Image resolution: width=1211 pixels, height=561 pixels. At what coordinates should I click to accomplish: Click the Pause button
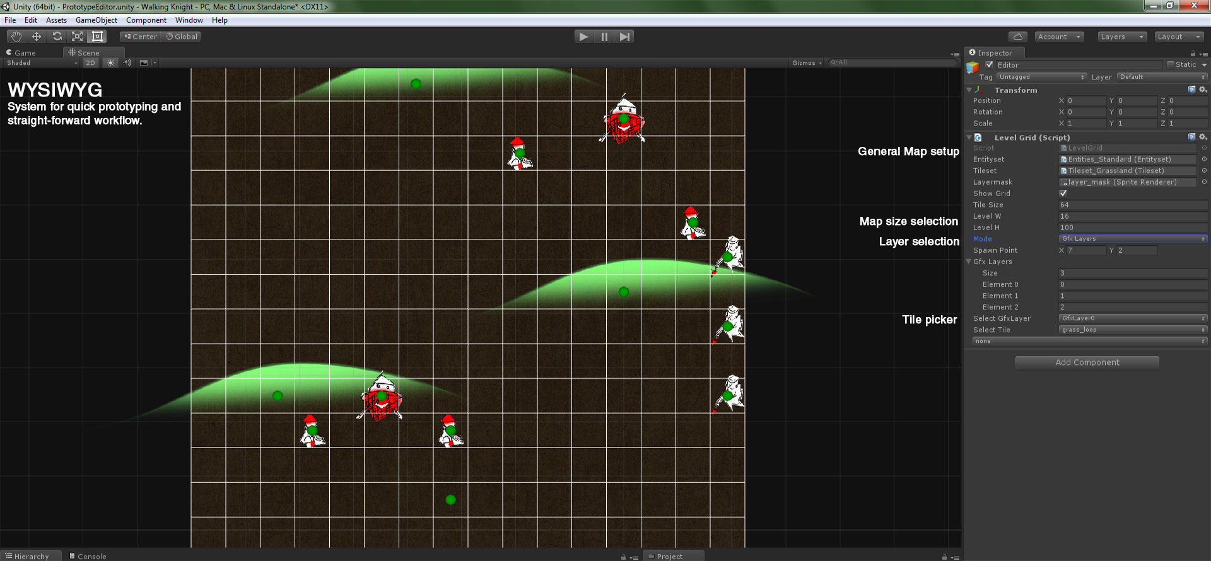click(x=604, y=37)
